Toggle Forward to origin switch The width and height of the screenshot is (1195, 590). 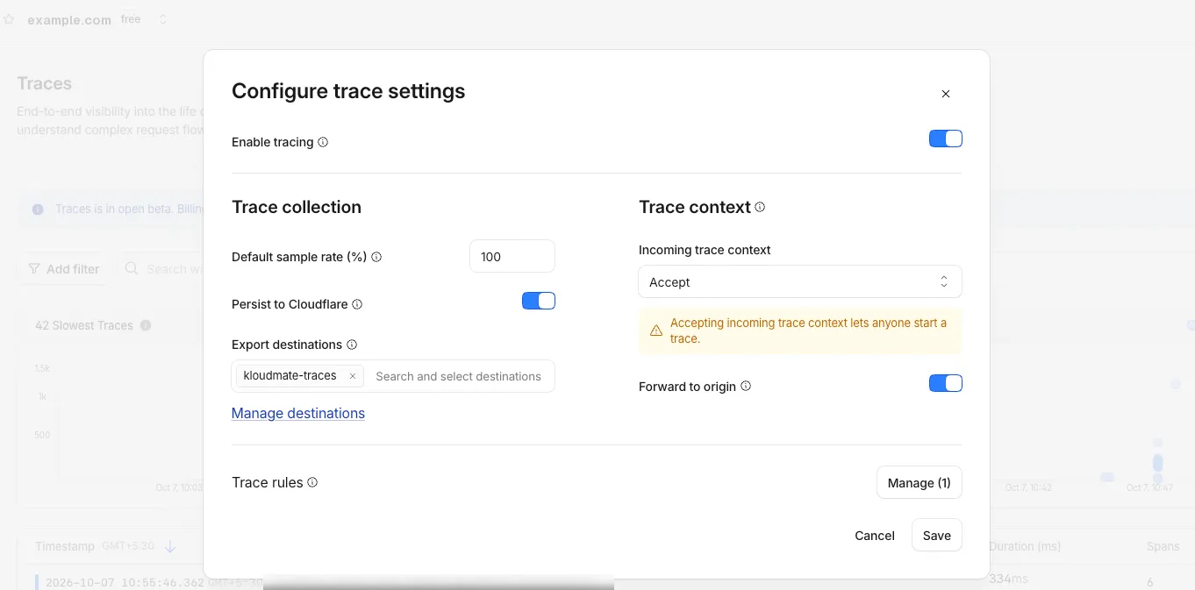[x=946, y=383]
